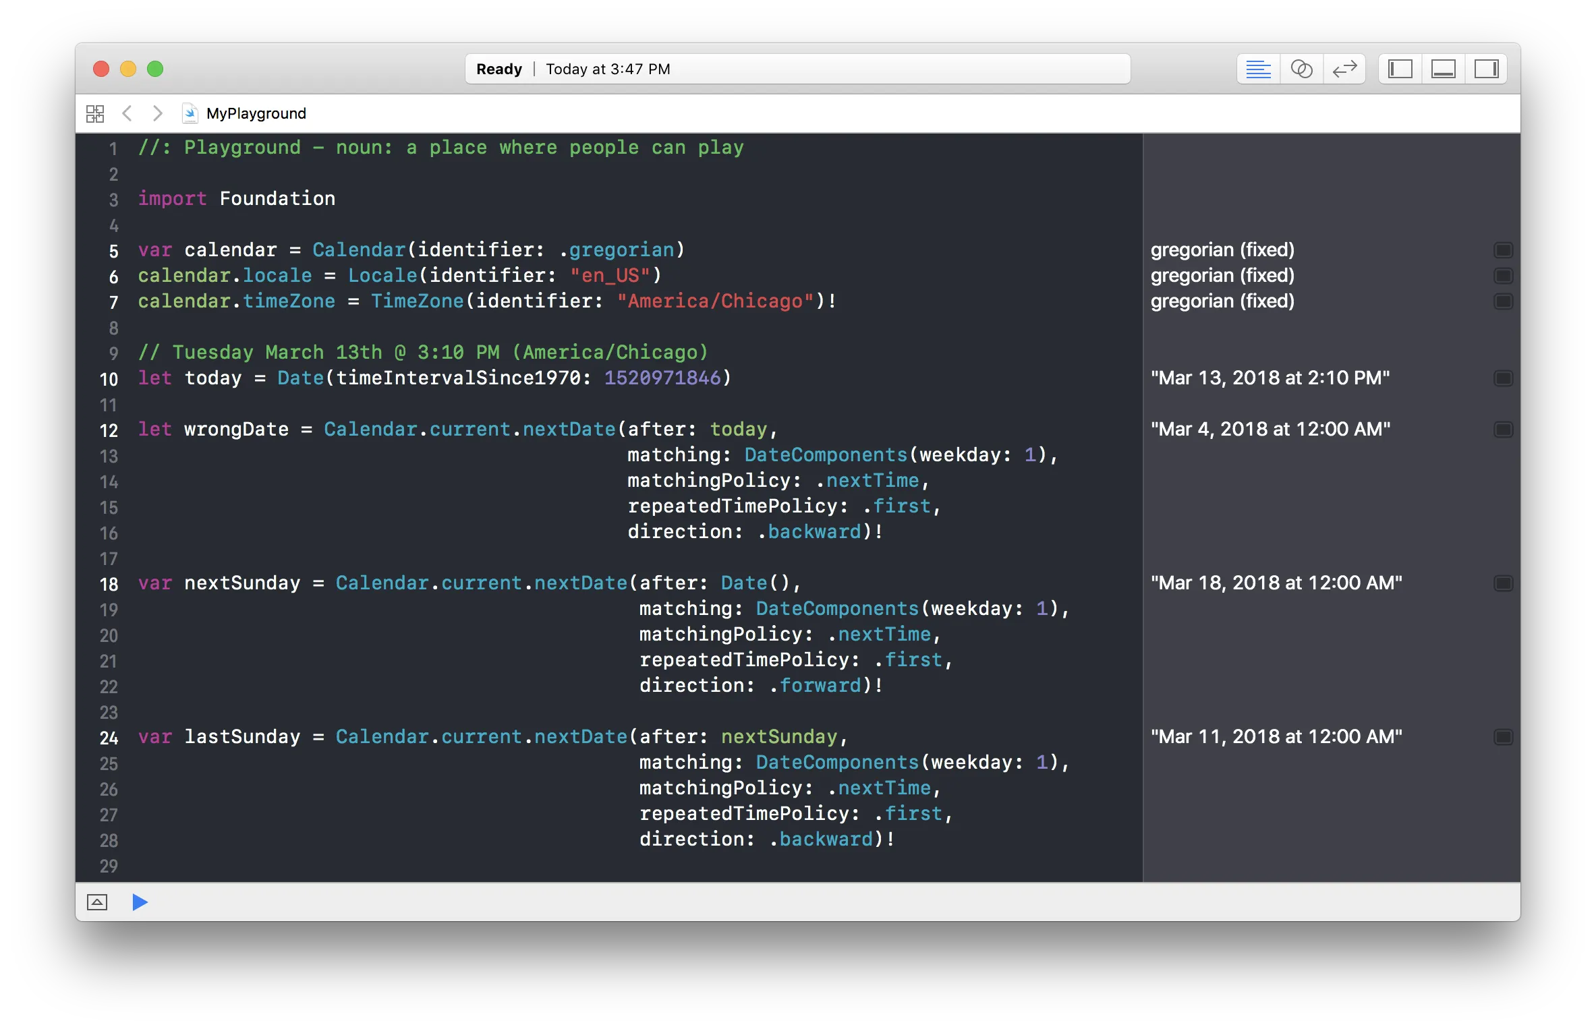The width and height of the screenshot is (1596, 1029).
Task: Show result for nextSunday line
Action: [1504, 583]
